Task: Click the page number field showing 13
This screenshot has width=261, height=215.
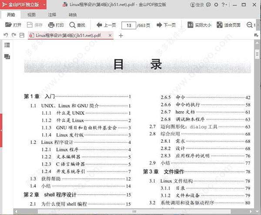Action: click(129, 25)
